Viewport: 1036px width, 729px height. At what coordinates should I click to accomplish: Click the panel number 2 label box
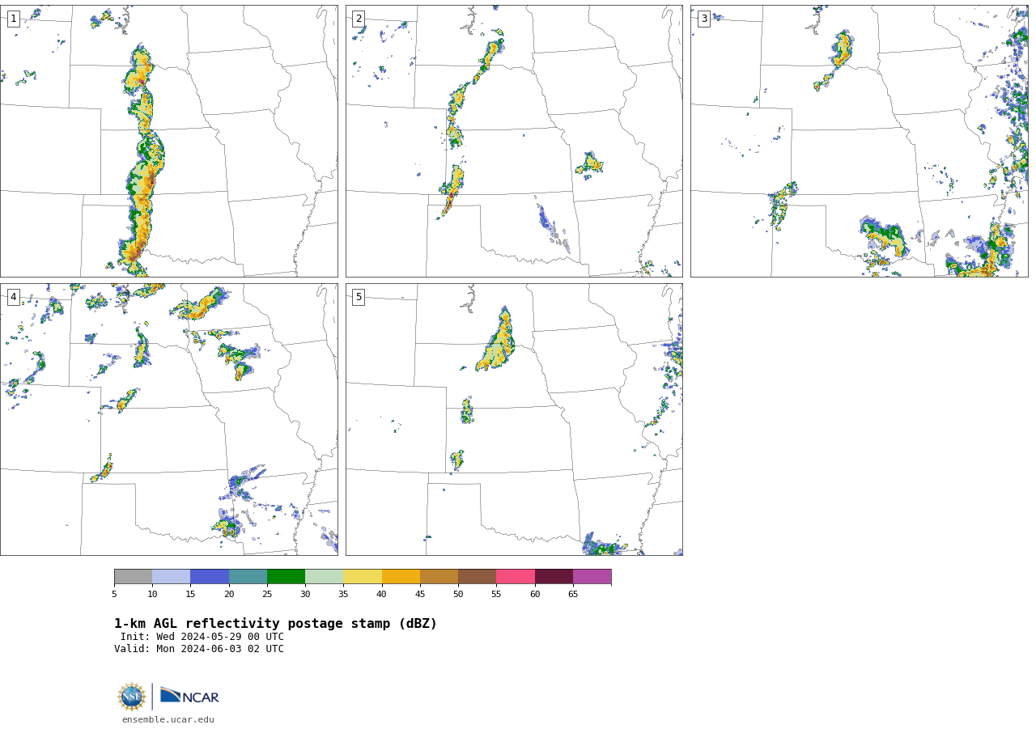(359, 19)
